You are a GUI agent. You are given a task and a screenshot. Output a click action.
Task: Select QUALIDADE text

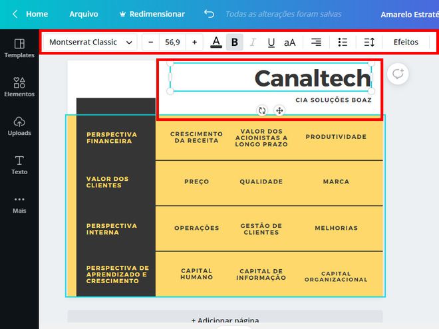261,181
